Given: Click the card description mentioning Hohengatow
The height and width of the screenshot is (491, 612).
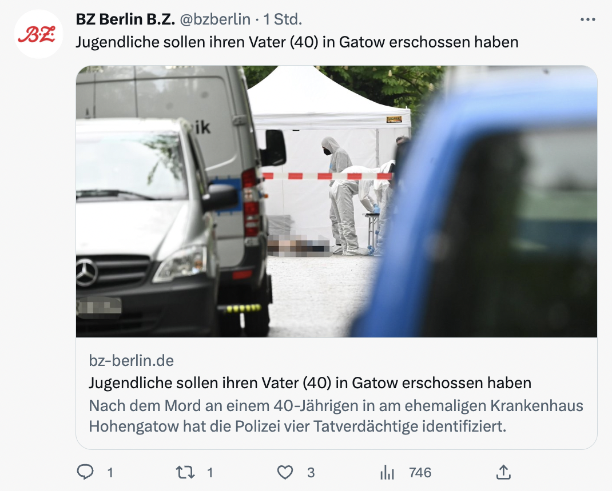Looking at the screenshot, I should point(336,416).
